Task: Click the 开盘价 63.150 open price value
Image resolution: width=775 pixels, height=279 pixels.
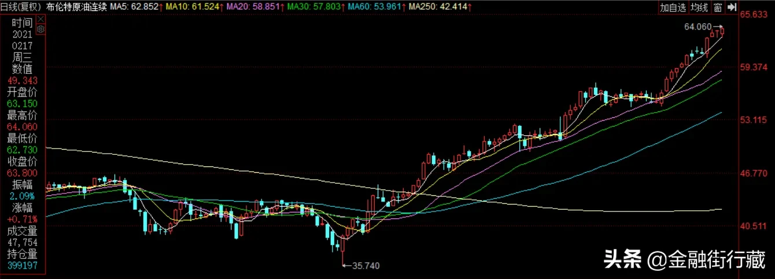Action: click(x=22, y=103)
